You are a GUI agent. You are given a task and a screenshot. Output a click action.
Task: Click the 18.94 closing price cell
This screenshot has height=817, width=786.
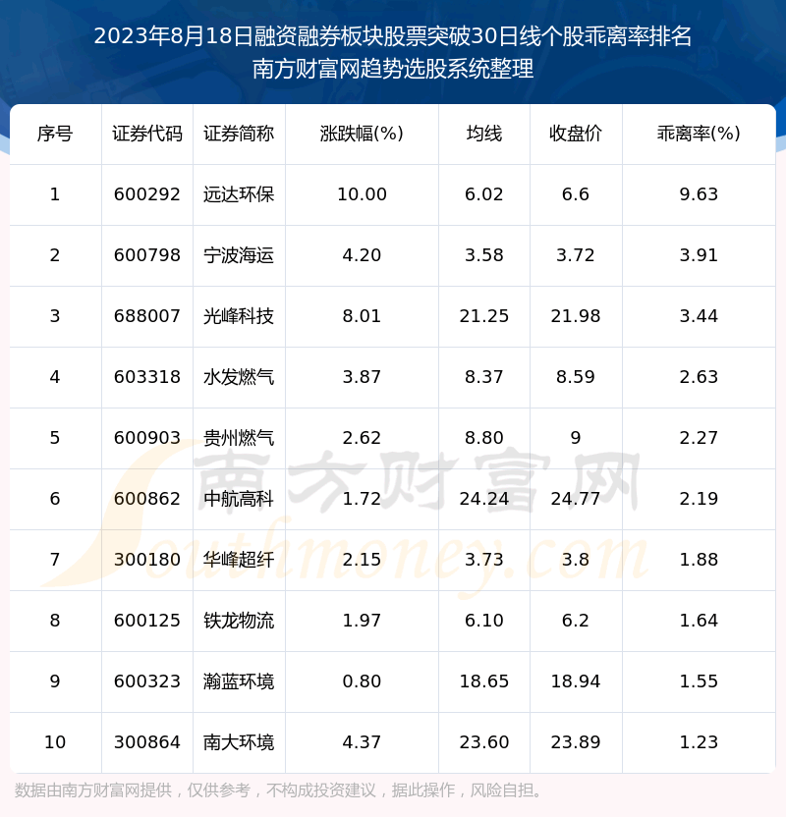click(x=576, y=682)
